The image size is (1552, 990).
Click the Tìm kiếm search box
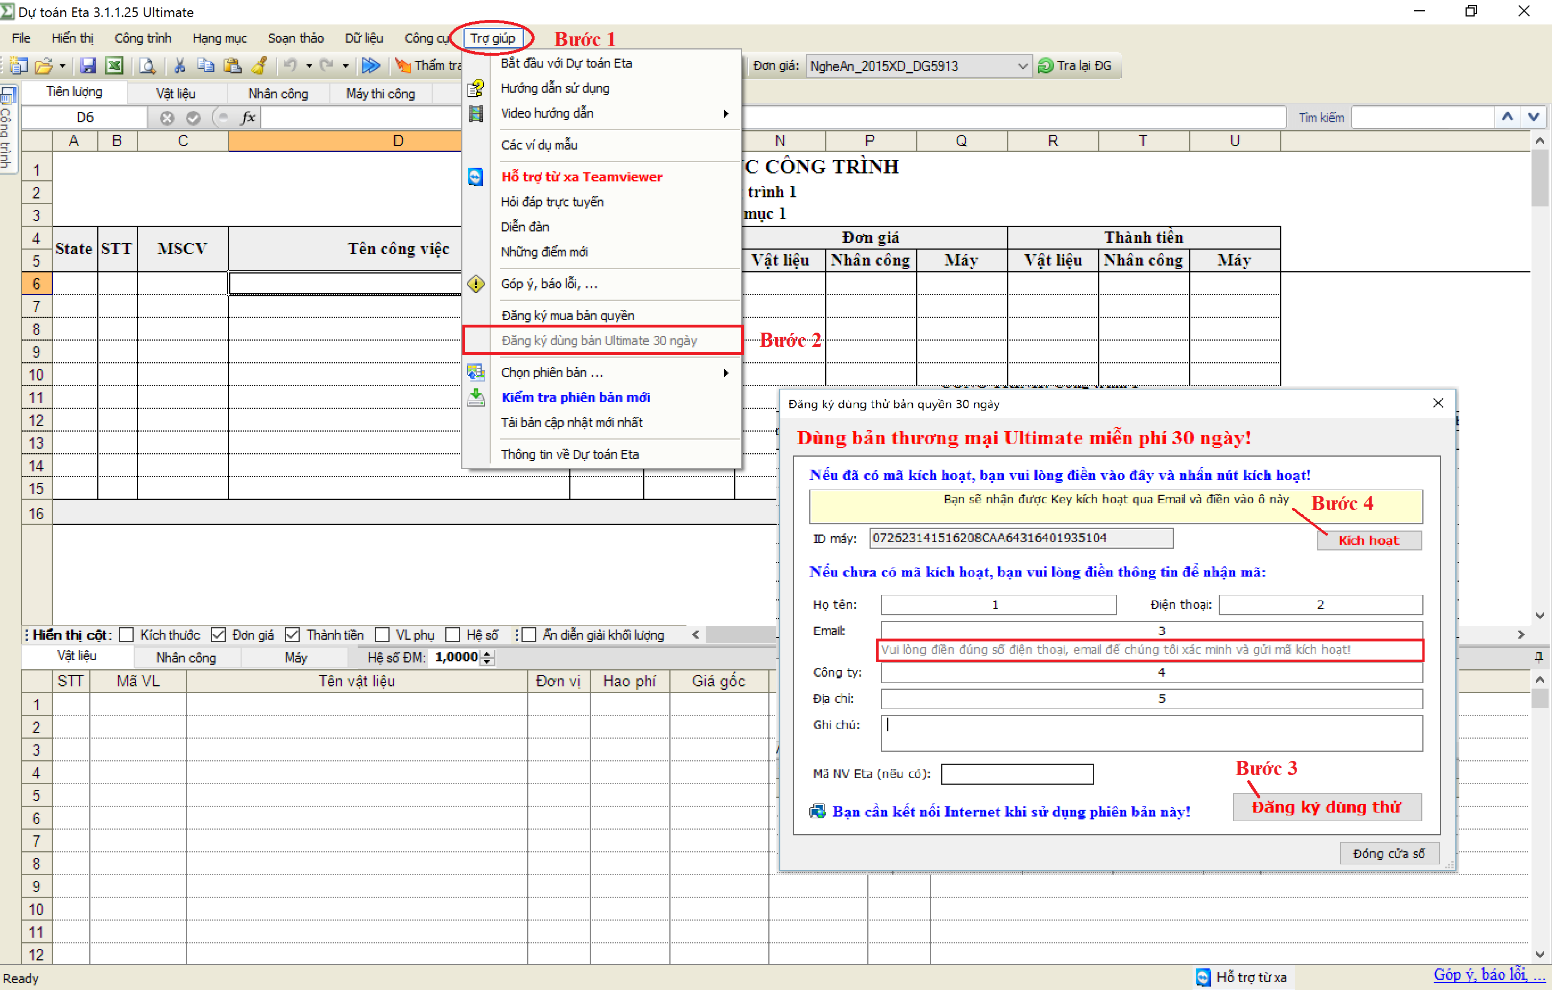1422,117
